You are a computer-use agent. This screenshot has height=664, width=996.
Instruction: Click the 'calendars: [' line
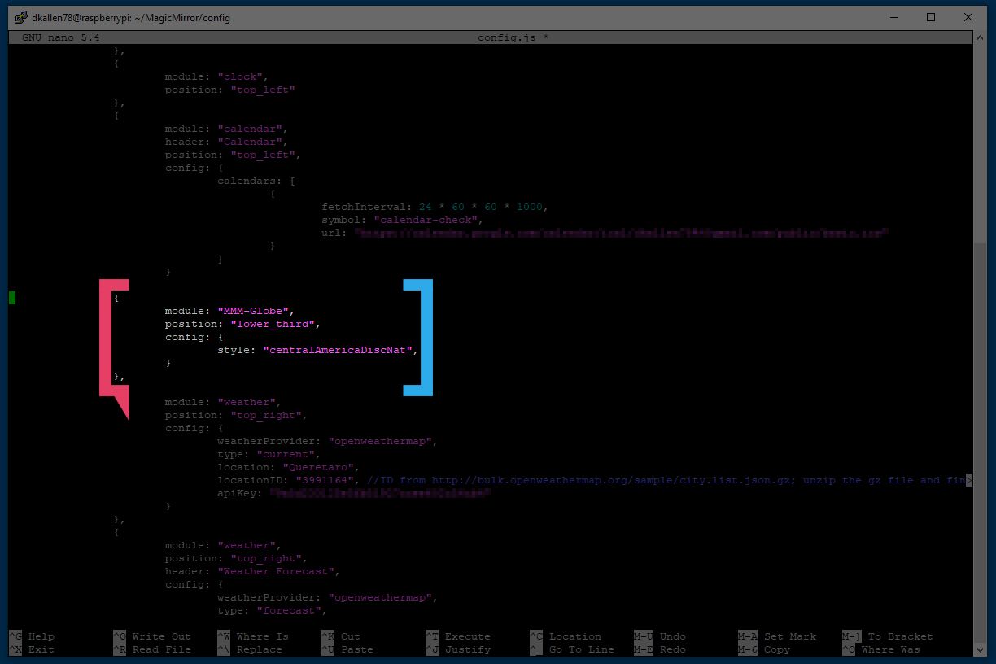coord(256,181)
